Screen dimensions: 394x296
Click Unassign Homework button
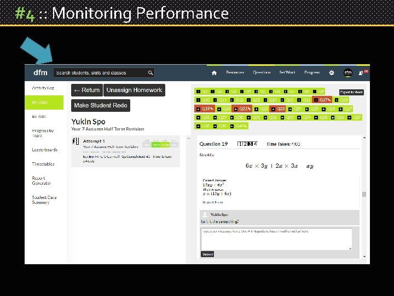coord(134,90)
